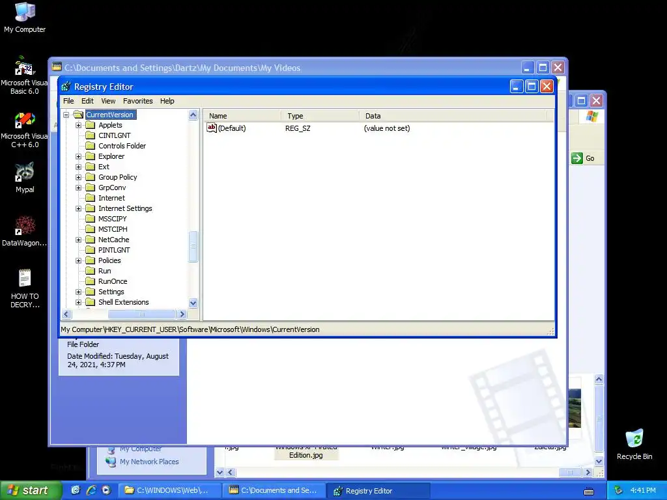Click the tree horizontal scrollbar thumb
Screen dimensions: 667x500
(x=141, y=314)
